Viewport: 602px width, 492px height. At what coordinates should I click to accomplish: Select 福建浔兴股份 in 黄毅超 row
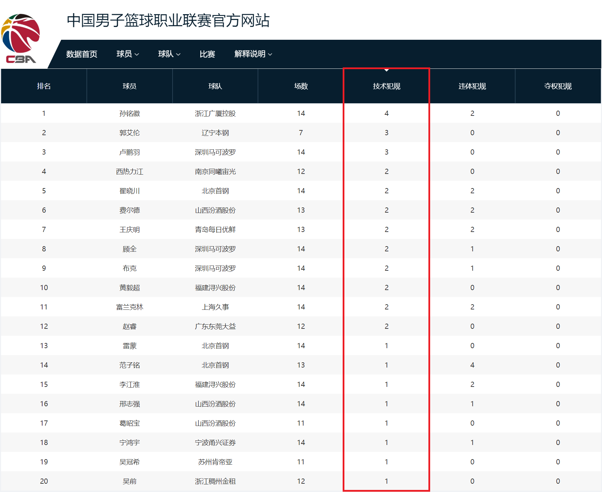click(x=215, y=288)
